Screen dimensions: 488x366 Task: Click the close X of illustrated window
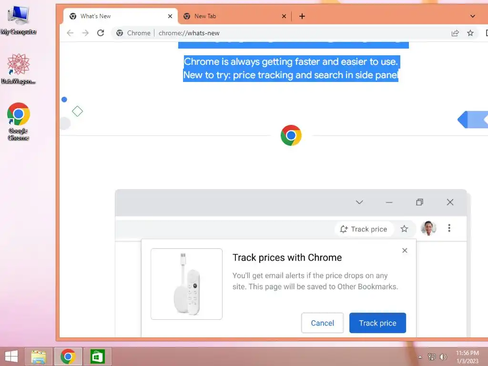click(x=450, y=202)
